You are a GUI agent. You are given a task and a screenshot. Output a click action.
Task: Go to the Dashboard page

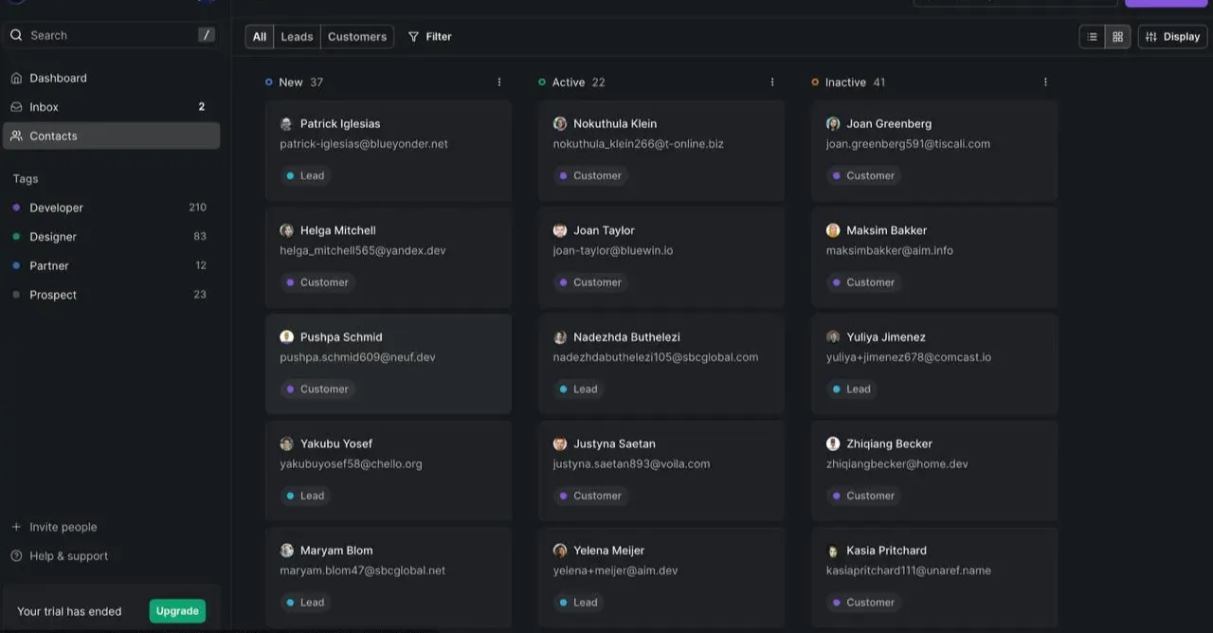click(x=58, y=79)
